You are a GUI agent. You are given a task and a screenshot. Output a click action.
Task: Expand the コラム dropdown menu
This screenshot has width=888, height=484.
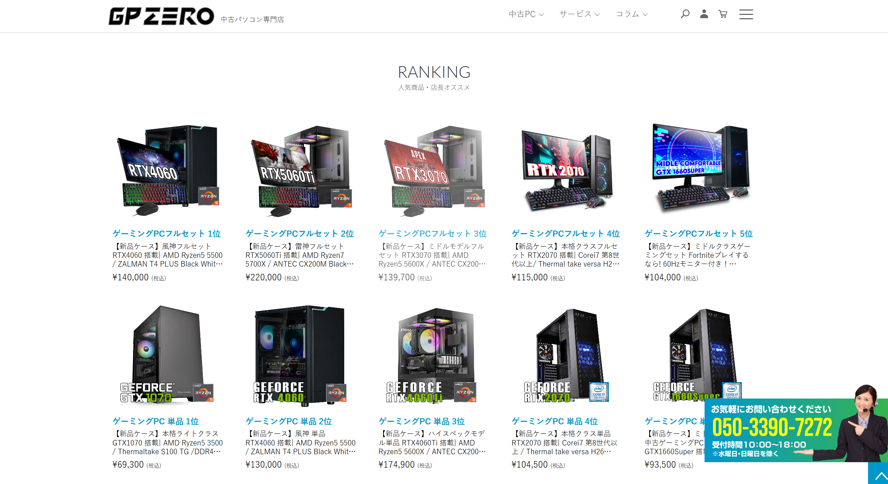[x=631, y=14]
